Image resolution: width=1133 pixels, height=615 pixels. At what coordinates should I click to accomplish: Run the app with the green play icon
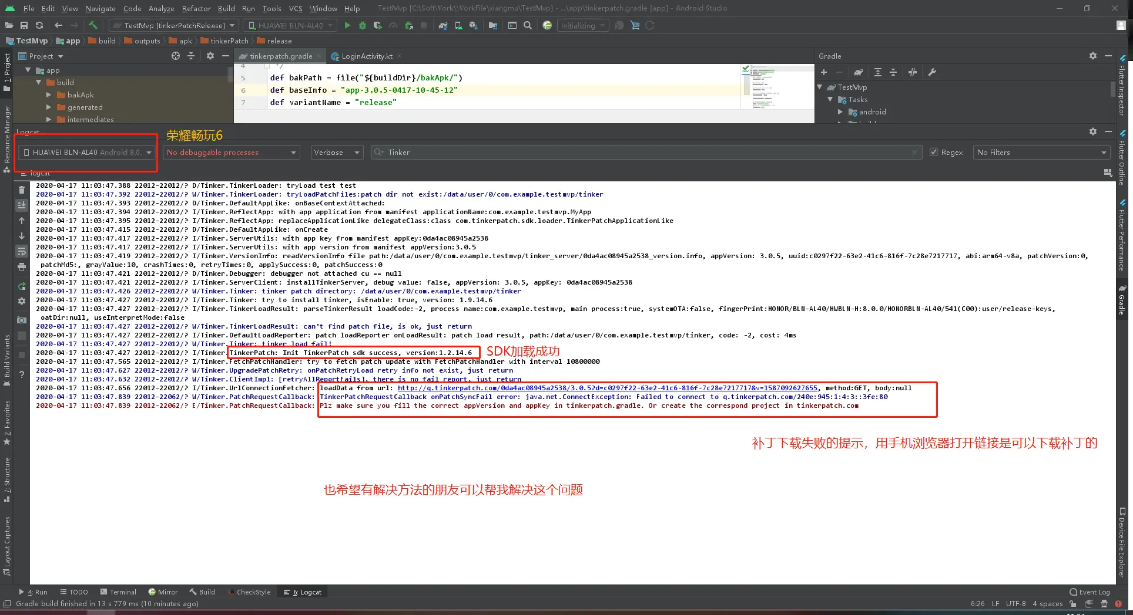click(347, 25)
